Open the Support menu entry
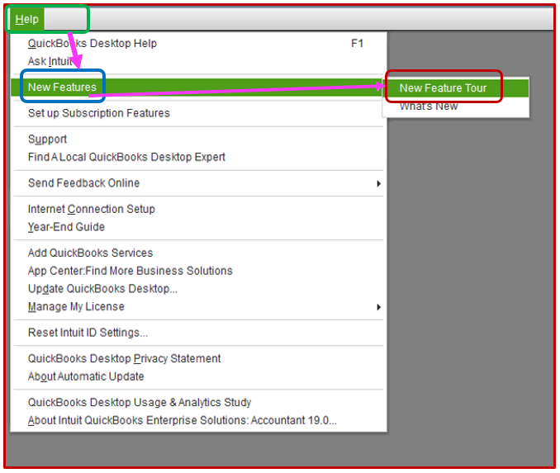Viewport: 560px width, 473px height. [x=198, y=139]
